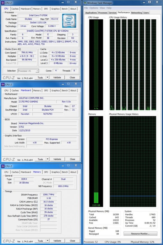
Task: Click the Intel Core i7 logo badge
Action: point(69,21)
